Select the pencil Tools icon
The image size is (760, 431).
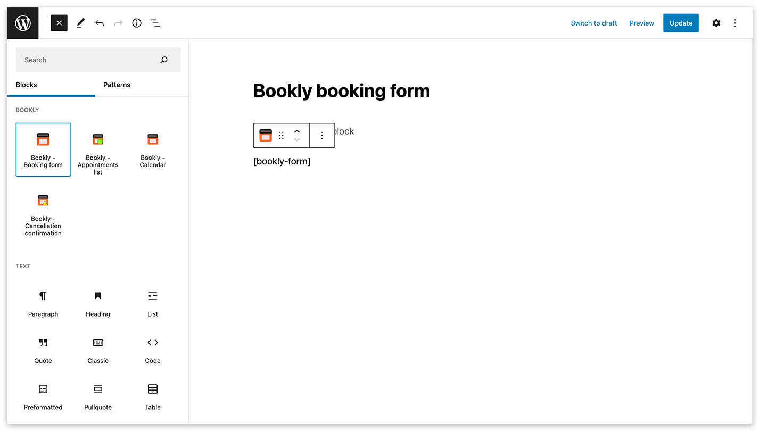pos(80,23)
